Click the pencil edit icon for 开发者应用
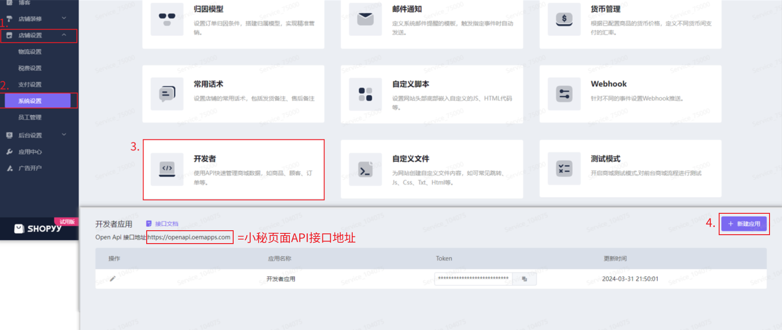Viewport: 782px width, 330px height. click(x=113, y=279)
